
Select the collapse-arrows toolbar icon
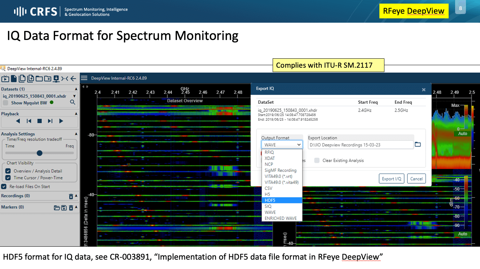coord(65,78)
